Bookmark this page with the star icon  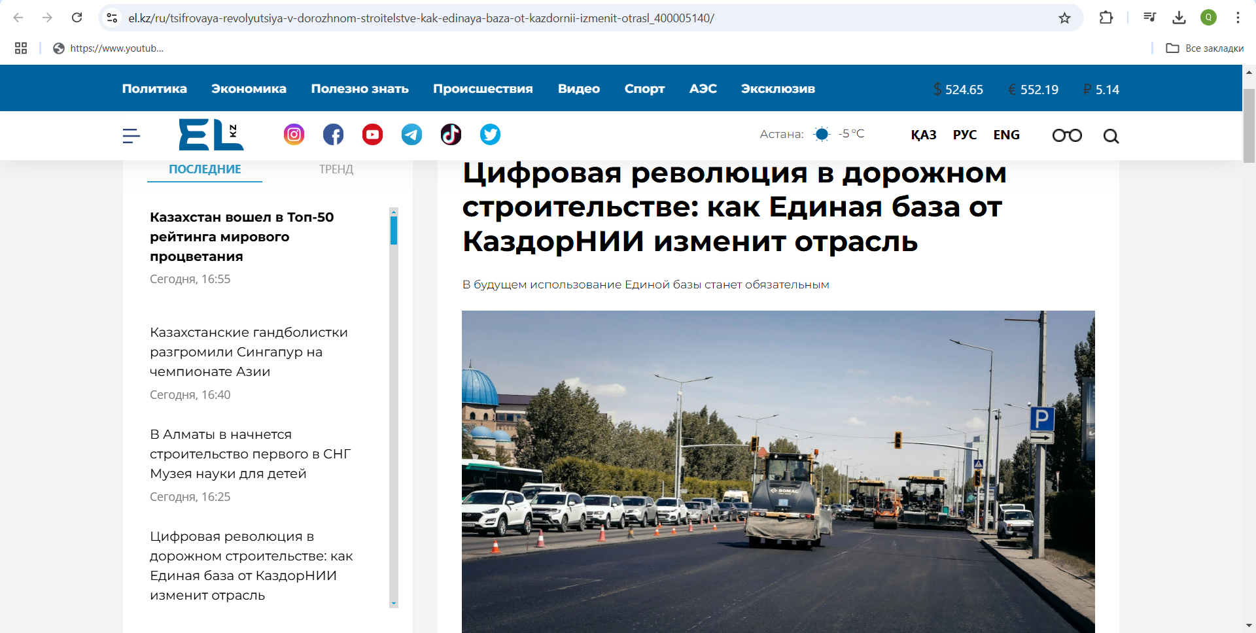click(1064, 18)
